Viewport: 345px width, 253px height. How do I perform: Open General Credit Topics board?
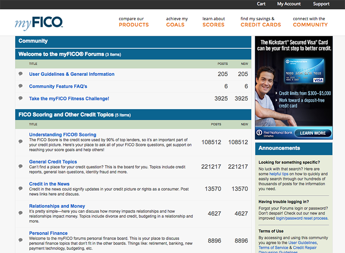tap(53, 162)
